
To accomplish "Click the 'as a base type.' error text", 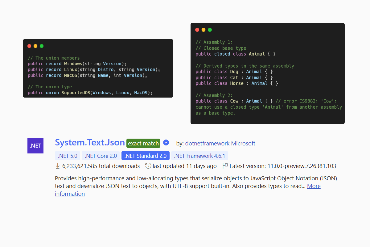I will pos(215,113).
